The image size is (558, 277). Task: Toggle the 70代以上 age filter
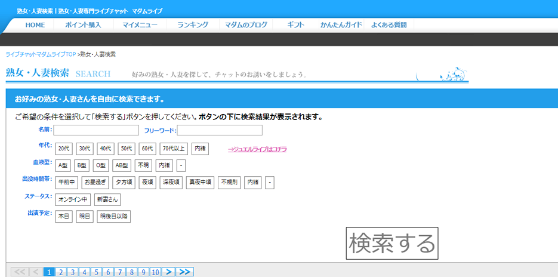tap(174, 149)
